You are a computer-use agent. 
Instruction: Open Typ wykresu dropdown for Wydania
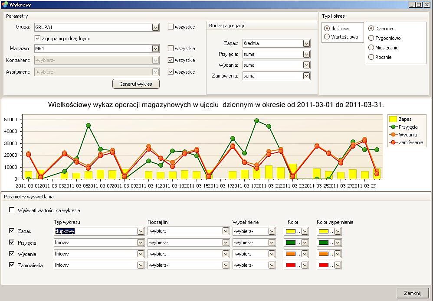pos(141,254)
